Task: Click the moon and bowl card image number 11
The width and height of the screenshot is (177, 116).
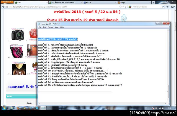Action: pos(19,68)
